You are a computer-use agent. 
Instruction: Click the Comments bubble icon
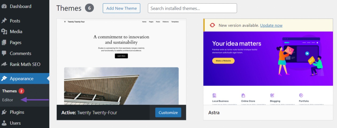click(4, 53)
